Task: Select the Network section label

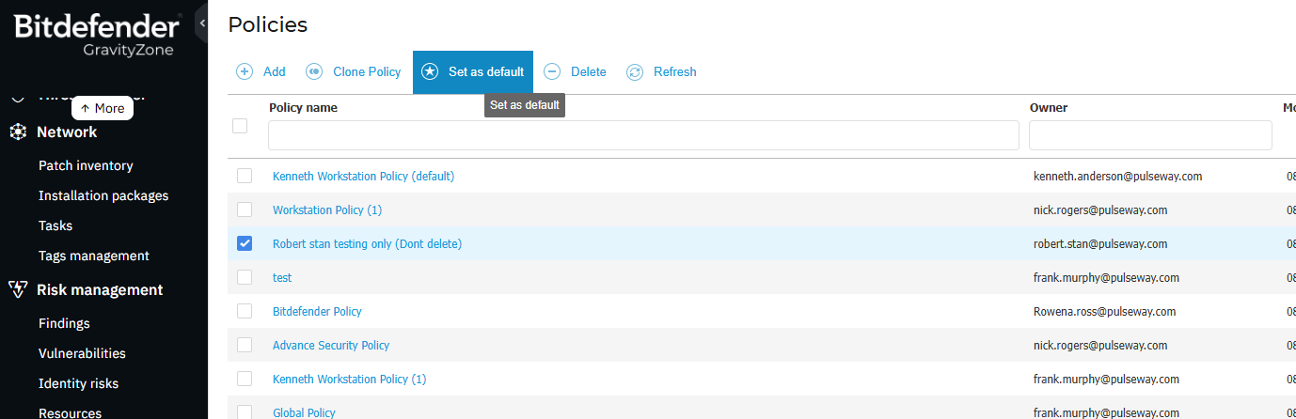Action: [67, 132]
